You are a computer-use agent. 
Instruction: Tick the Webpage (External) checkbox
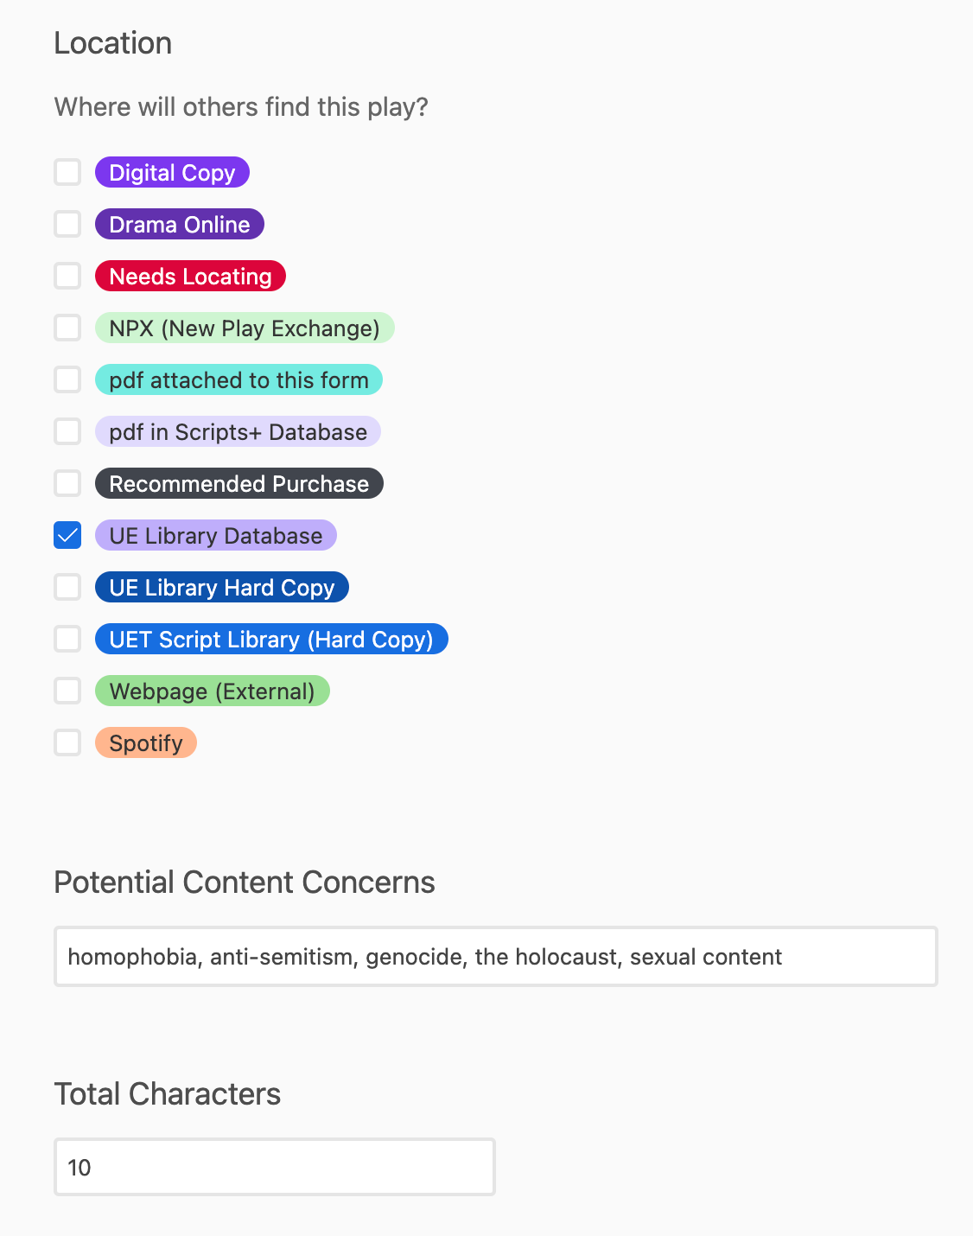tap(67, 691)
